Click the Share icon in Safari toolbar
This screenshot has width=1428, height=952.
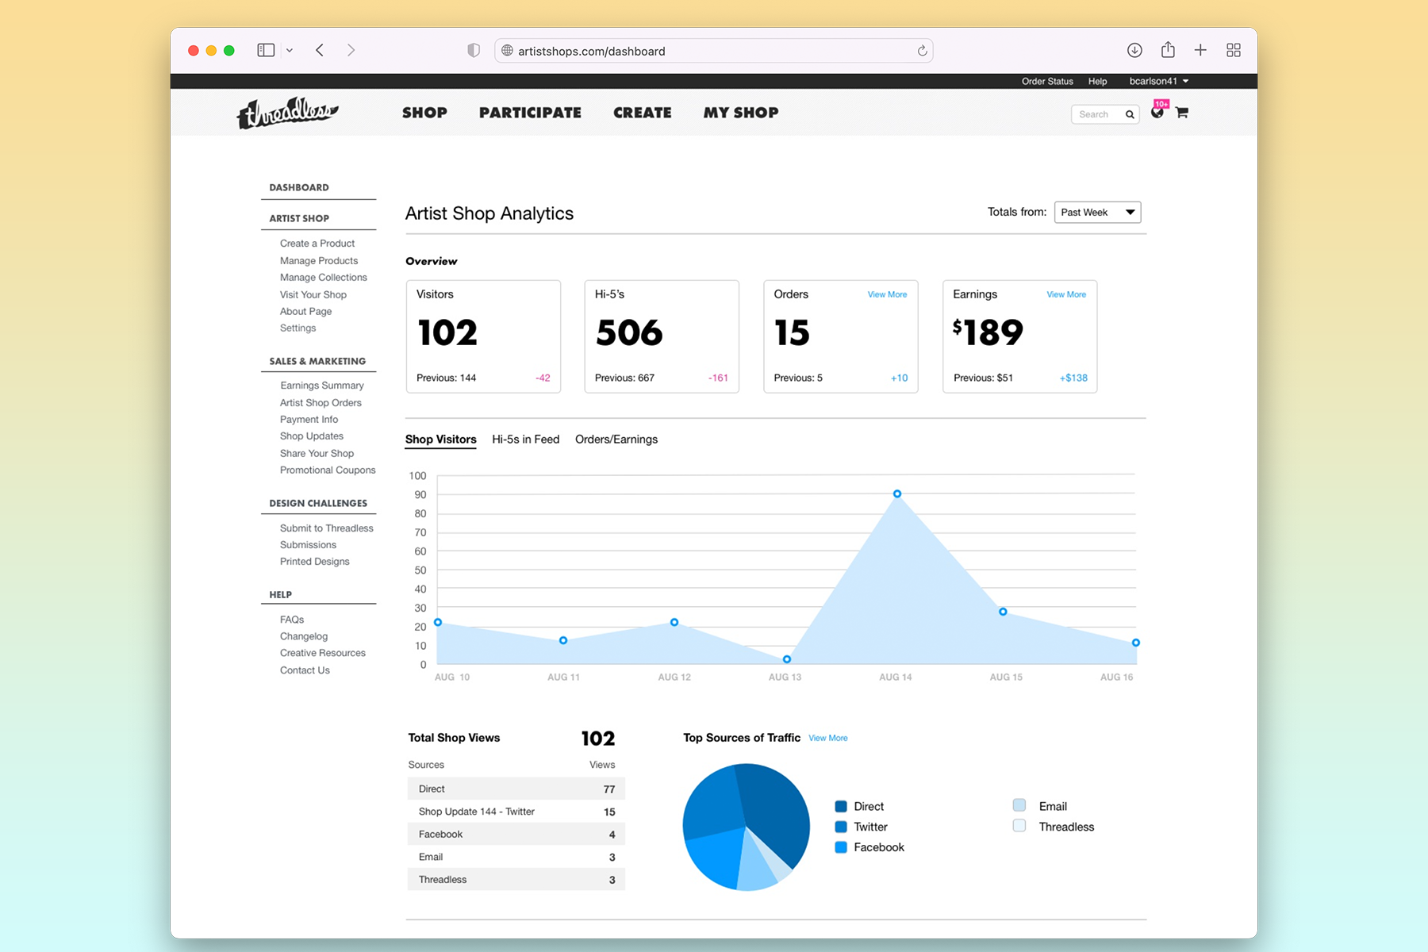coord(1168,49)
